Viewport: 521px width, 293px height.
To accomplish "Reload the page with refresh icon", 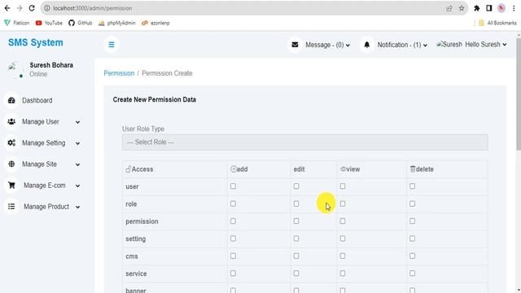I will tap(32, 8).
